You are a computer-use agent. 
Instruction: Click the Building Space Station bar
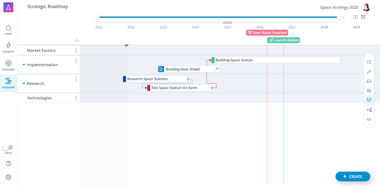point(276,60)
